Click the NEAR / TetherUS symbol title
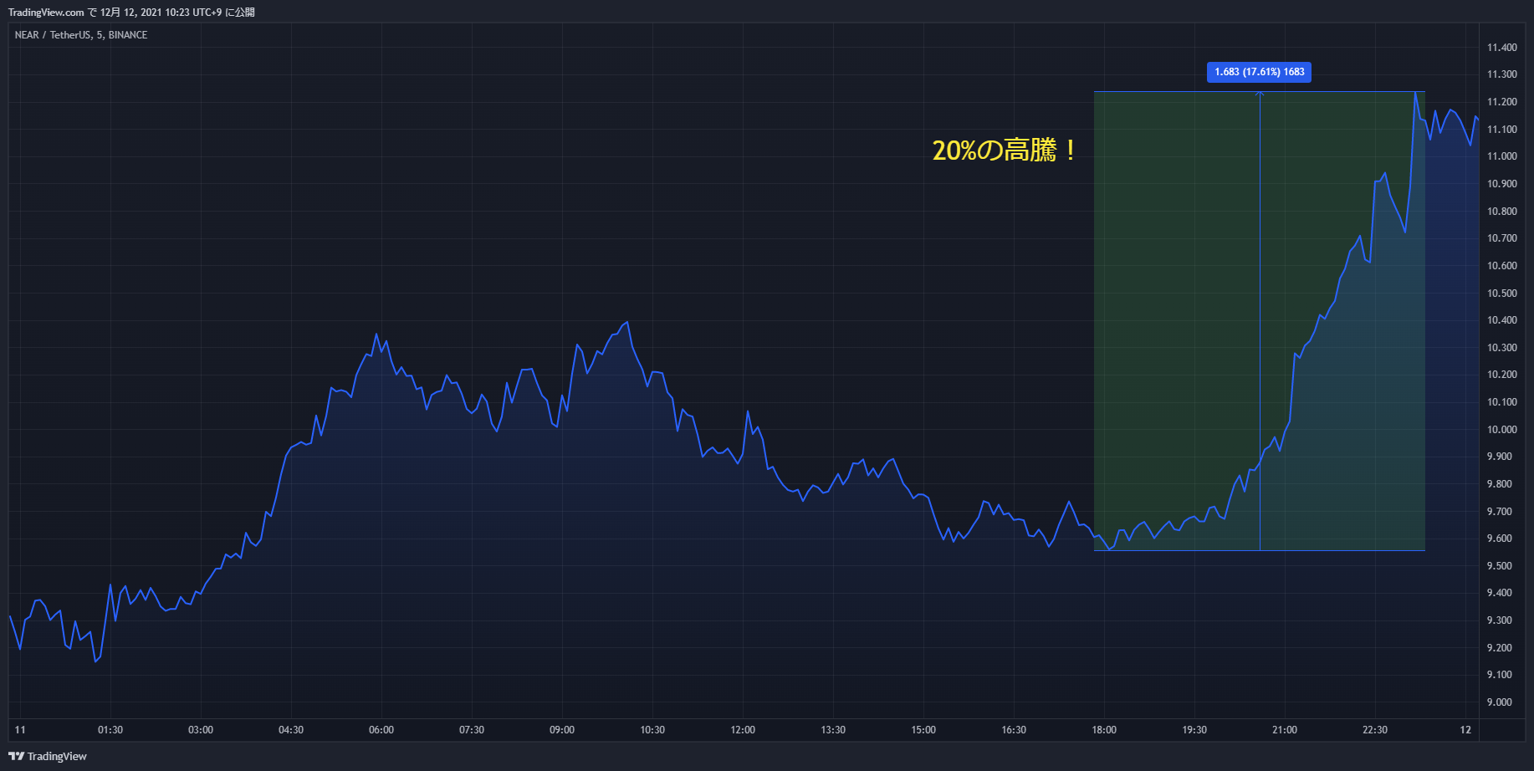The width and height of the screenshot is (1534, 771). (x=81, y=35)
